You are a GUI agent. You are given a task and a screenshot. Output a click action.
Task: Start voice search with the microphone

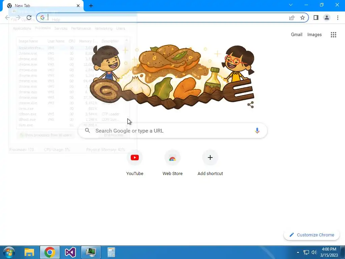pyautogui.click(x=257, y=131)
